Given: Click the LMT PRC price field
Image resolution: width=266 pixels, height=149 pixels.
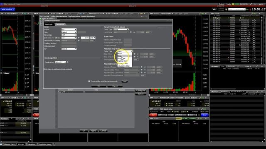Looking at the screenshot, I should [x=180, y=115].
